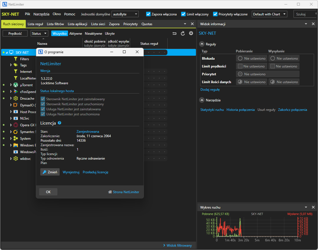Confirm the O programie dialog with OK
This screenshot has width=318, height=250.
(x=48, y=192)
